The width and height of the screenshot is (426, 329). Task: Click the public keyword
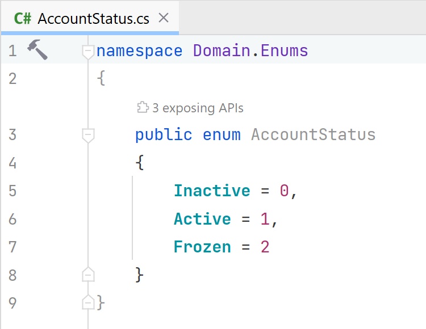point(164,135)
